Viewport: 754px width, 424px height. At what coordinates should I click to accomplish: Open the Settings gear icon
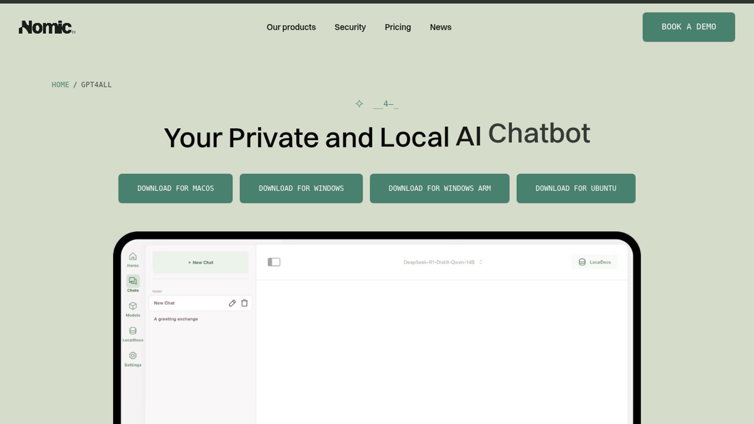point(133,356)
